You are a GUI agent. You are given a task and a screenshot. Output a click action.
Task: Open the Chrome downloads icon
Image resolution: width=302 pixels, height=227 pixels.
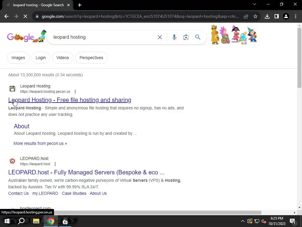[267, 17]
